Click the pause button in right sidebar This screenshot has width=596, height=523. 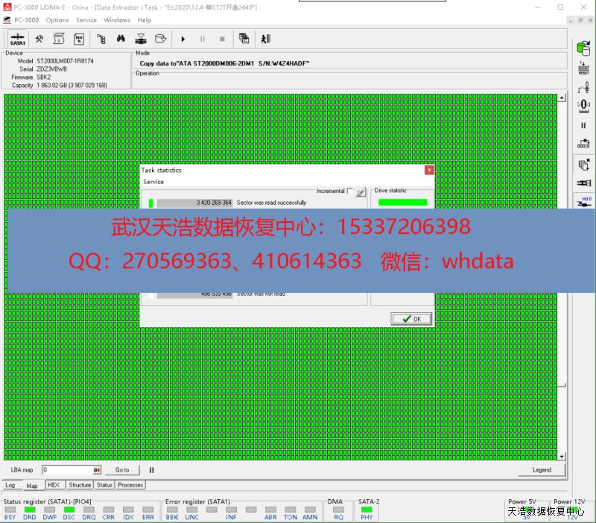[x=583, y=125]
